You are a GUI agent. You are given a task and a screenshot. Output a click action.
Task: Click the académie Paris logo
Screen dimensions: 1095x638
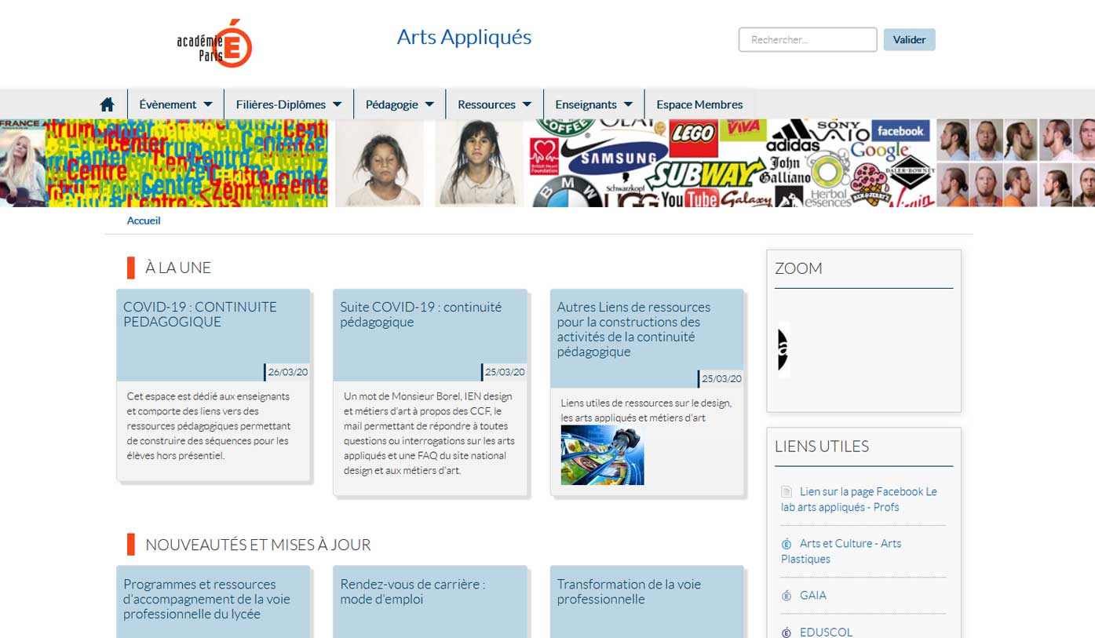[x=214, y=44]
